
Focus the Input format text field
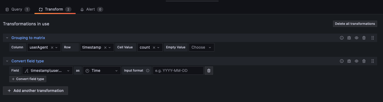click(178, 71)
